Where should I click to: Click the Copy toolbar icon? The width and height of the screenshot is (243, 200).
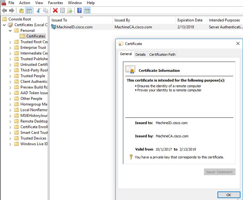coord(45,10)
